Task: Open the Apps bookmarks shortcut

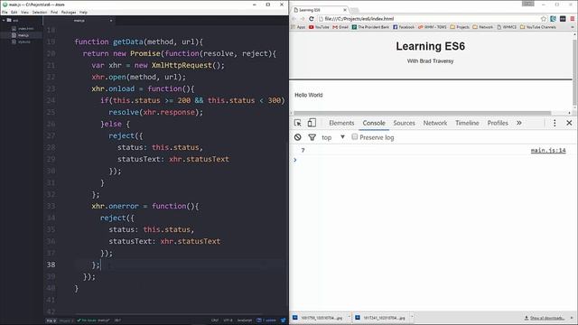Action: coord(298,27)
